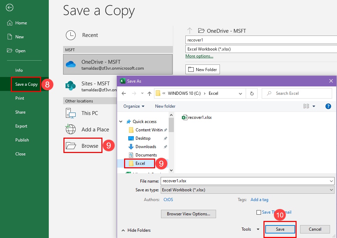Click the back arrow in the Save As dialog
337x238 pixels.
pos(124,93)
